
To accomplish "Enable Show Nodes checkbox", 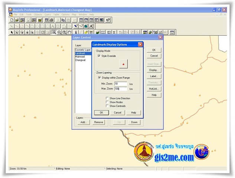I will click(x=107, y=102).
